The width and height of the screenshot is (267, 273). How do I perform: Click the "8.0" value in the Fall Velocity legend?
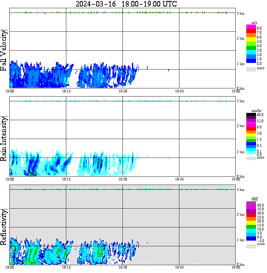click(x=259, y=28)
